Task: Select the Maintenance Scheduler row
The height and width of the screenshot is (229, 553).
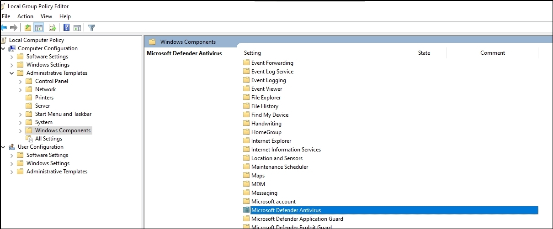Action: pyautogui.click(x=280, y=167)
